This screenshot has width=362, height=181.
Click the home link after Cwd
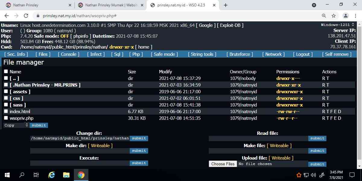pyautogui.click(x=144, y=47)
